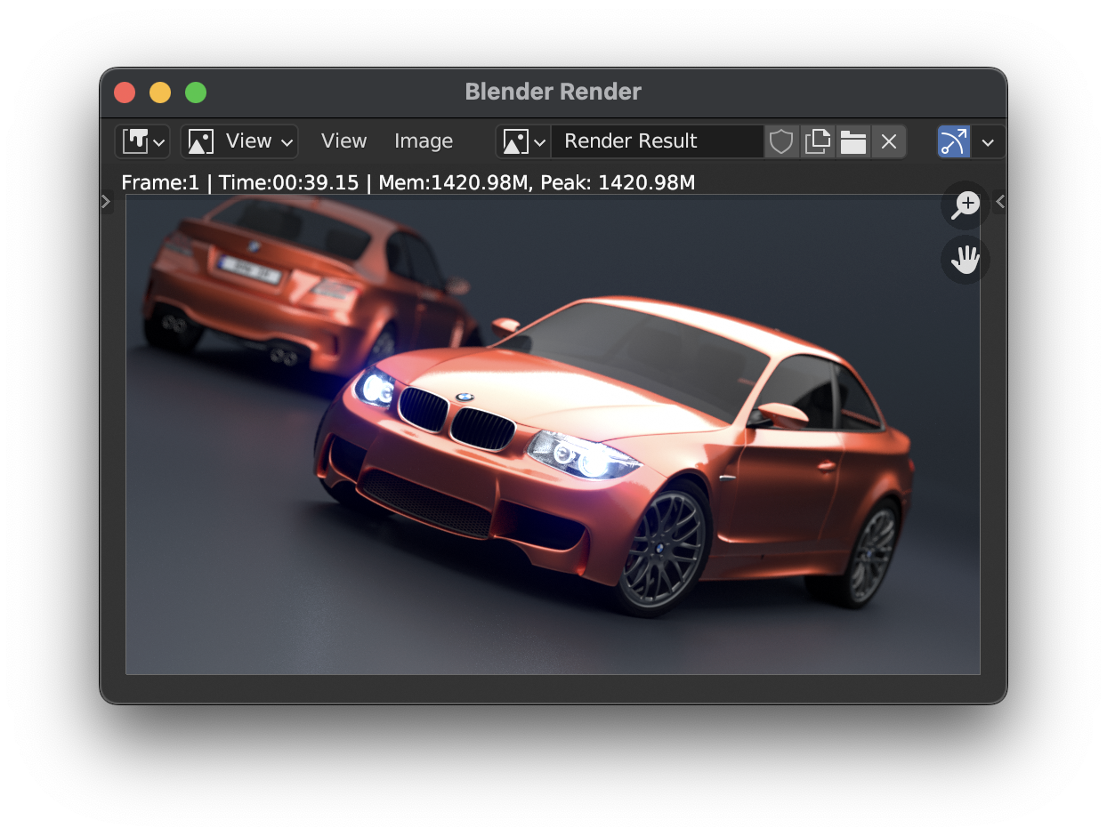Expand the right sidebar region arrow
This screenshot has height=836, width=1107.
coord(1000,202)
